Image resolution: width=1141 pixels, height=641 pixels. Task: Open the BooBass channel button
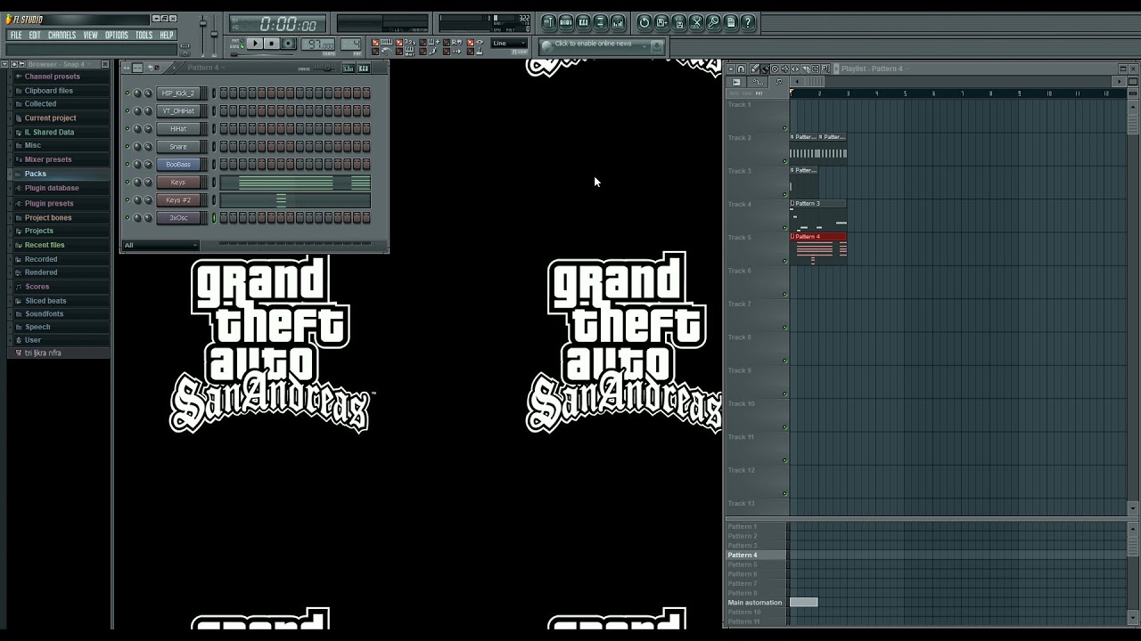tap(178, 165)
